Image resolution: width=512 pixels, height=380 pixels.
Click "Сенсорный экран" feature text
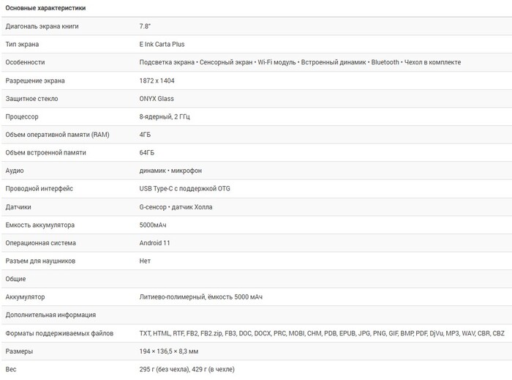223,62
